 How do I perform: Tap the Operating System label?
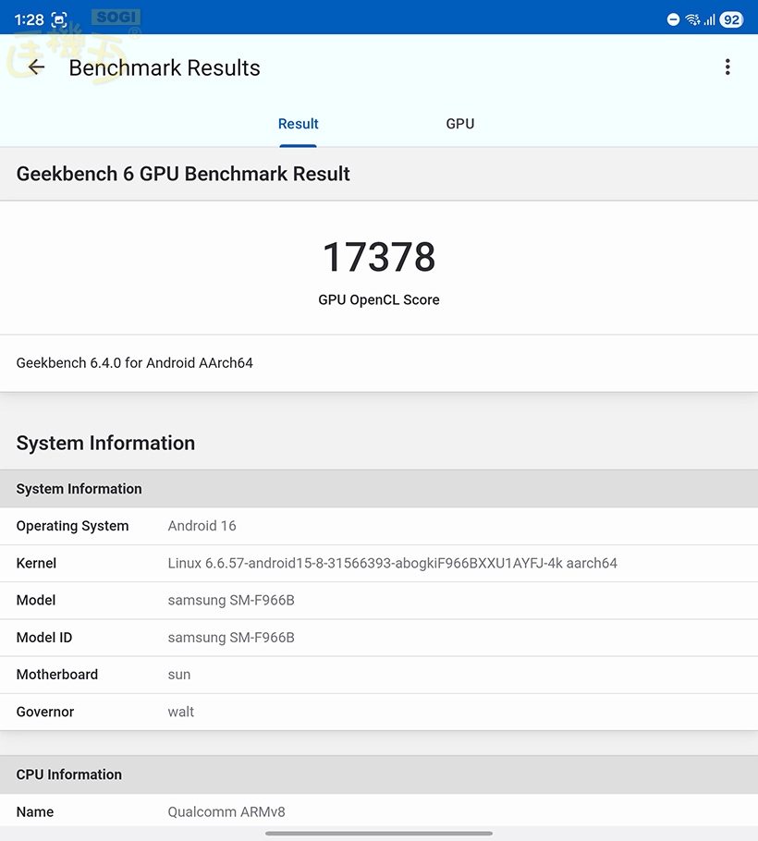pyautogui.click(x=72, y=526)
